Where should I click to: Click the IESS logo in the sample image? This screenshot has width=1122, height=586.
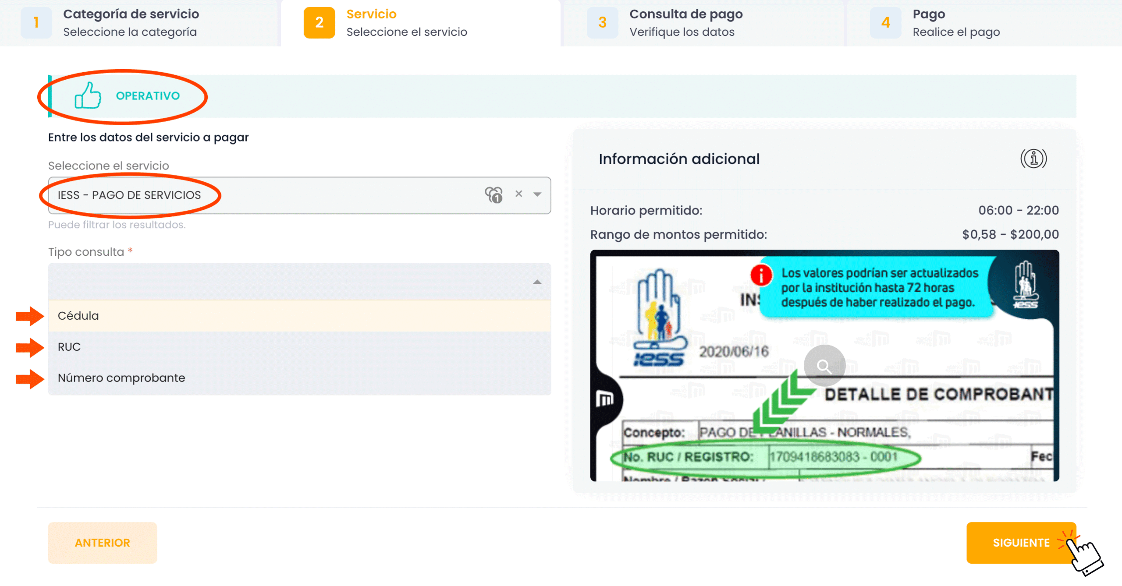[660, 318]
